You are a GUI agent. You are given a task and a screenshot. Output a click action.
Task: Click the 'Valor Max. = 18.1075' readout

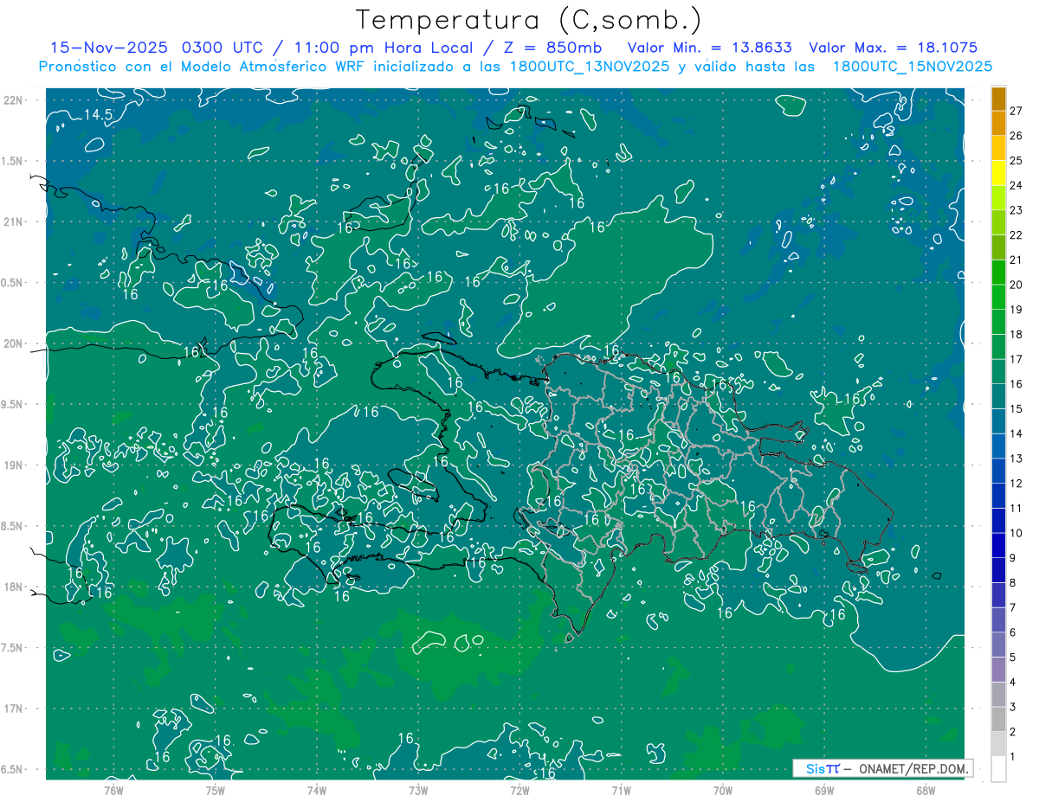[x=893, y=48]
